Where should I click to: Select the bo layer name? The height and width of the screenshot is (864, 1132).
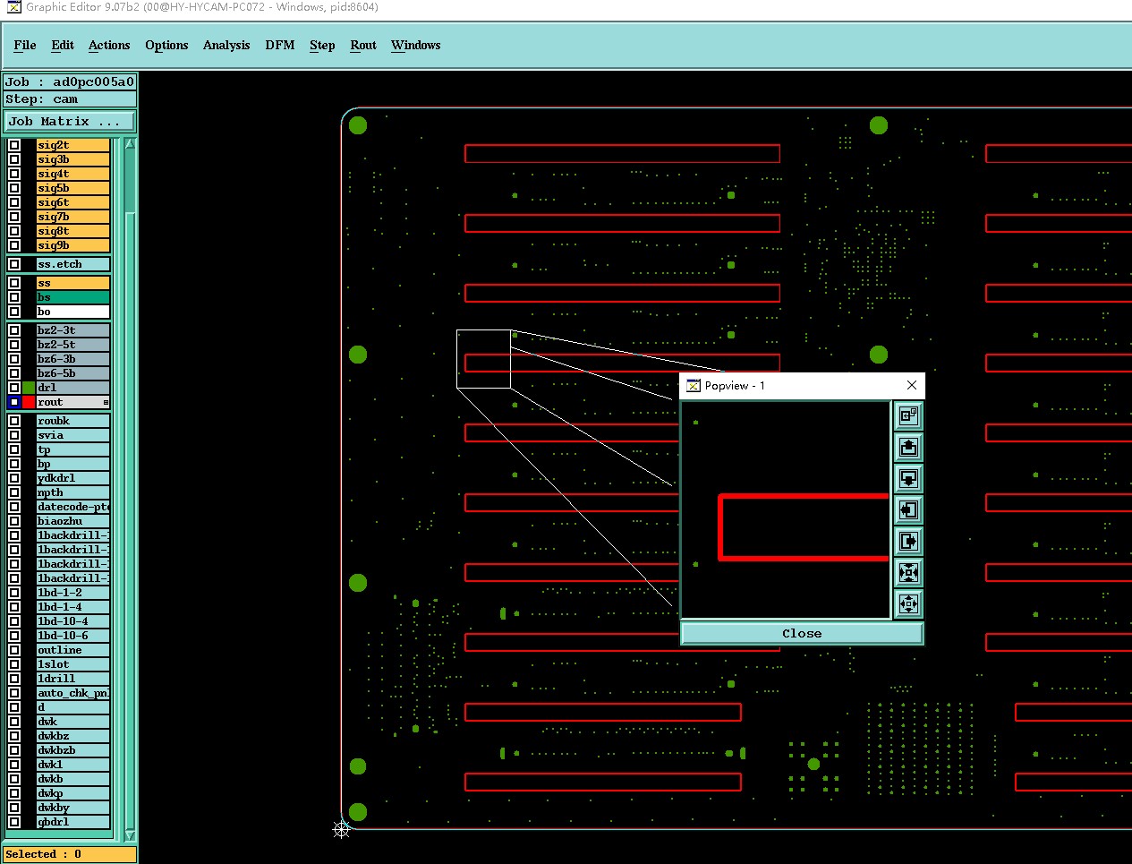coord(72,312)
